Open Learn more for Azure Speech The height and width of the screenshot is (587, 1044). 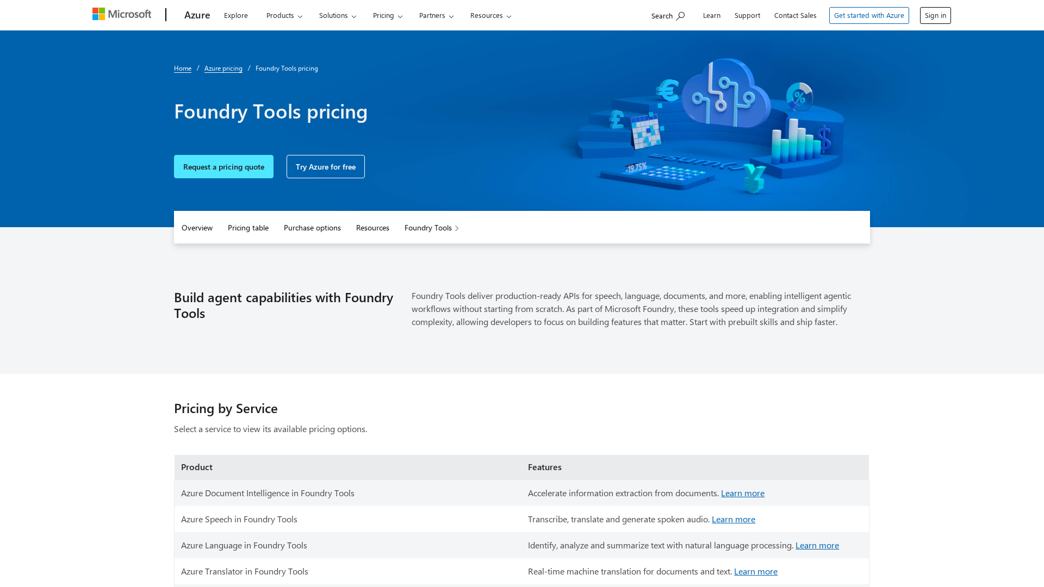pos(733,519)
